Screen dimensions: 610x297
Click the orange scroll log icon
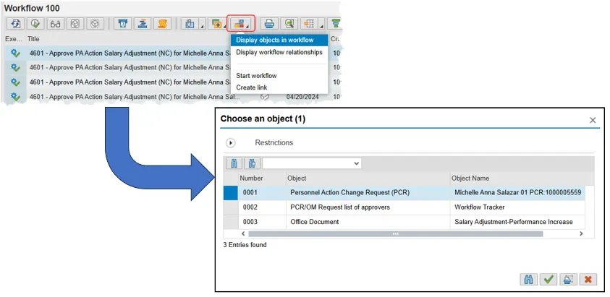(x=162, y=24)
